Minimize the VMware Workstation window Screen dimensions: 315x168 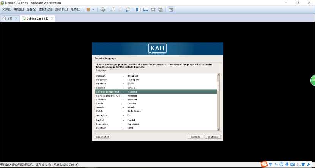(286, 3)
